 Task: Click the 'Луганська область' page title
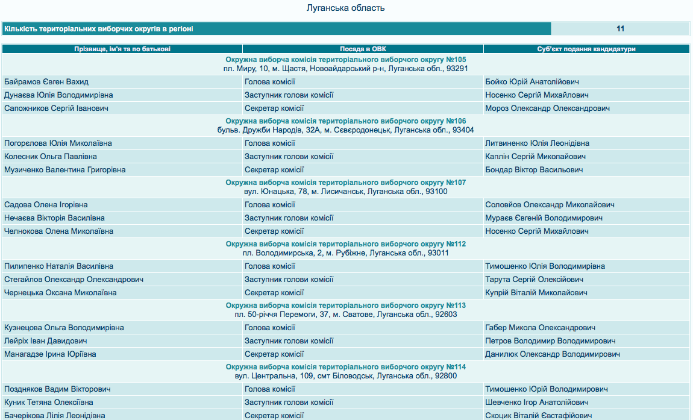pos(346,8)
